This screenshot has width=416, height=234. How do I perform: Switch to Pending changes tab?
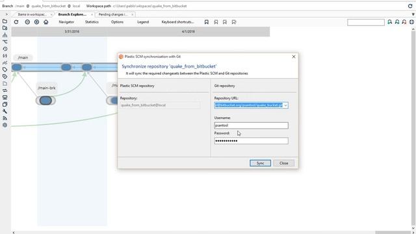113,14
